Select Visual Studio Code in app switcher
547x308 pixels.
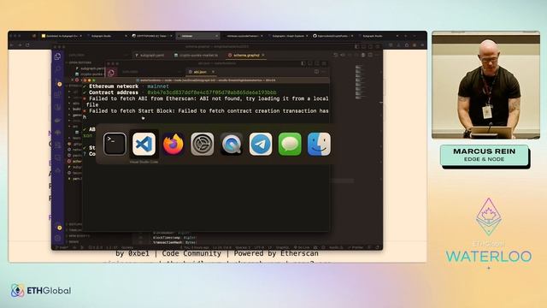tap(144, 144)
